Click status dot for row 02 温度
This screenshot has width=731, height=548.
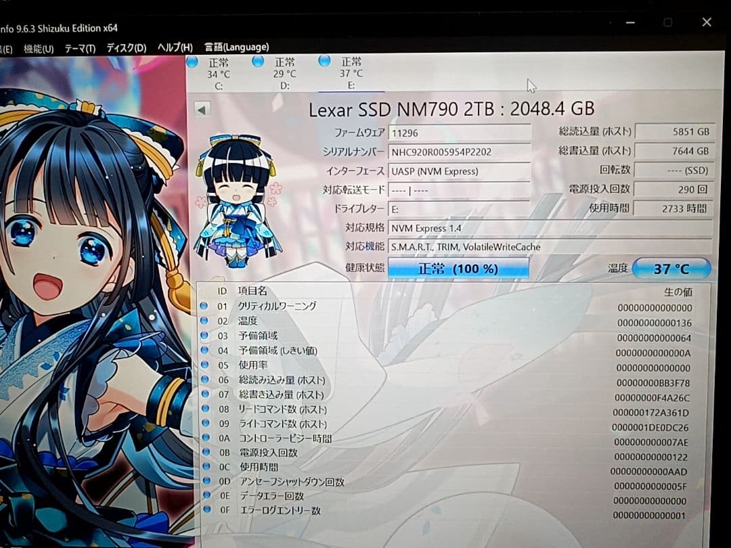coord(204,321)
